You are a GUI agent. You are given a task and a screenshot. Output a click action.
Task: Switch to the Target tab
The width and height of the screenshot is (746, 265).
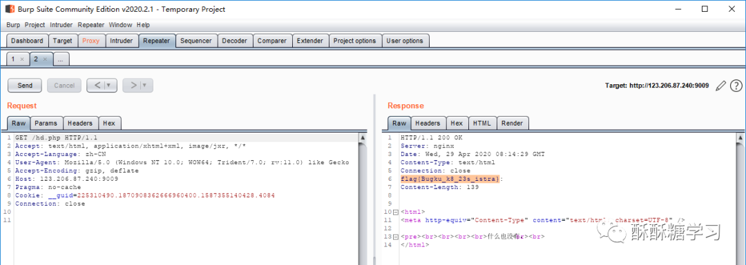coord(62,41)
